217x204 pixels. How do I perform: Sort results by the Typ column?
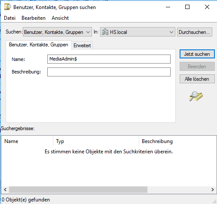pos(96,141)
